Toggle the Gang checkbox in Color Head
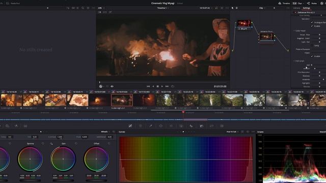326x183 pixels. coord(312,45)
